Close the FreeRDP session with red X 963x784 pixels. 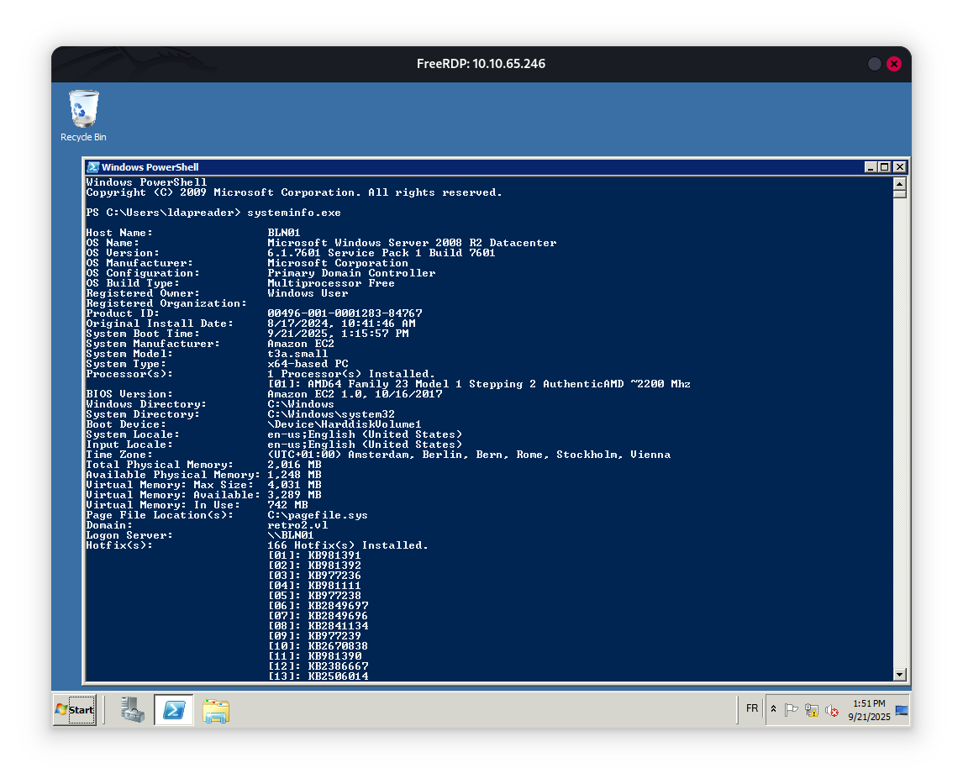click(x=894, y=64)
